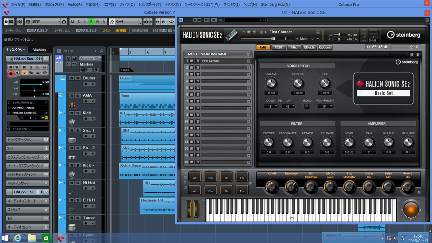Expand the Kick + track arrow
The height and width of the screenshot is (243, 432).
coord(60,165)
